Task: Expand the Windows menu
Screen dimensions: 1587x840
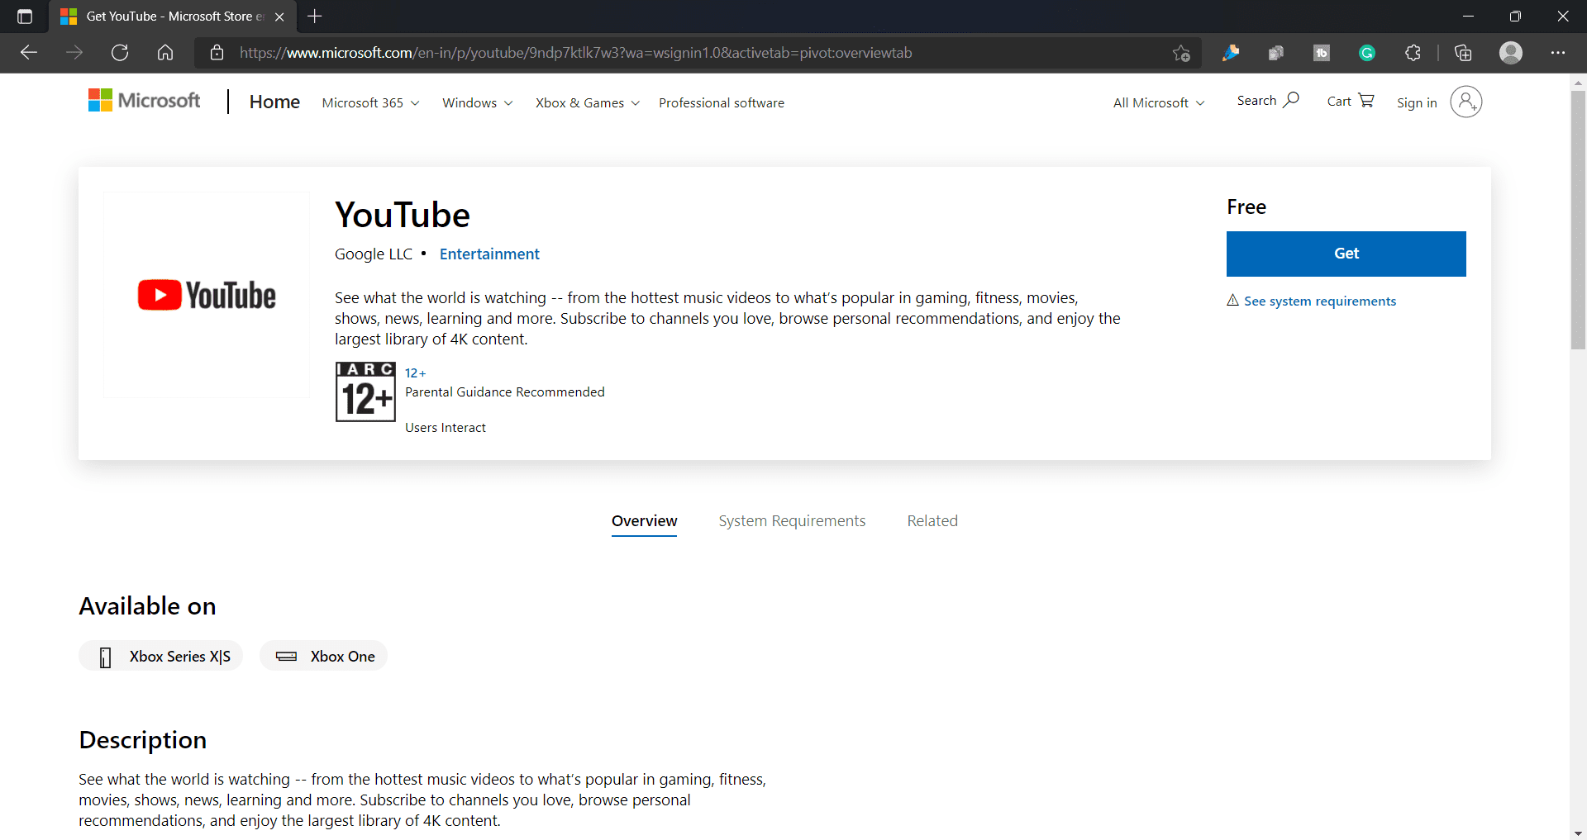Action: 477,102
